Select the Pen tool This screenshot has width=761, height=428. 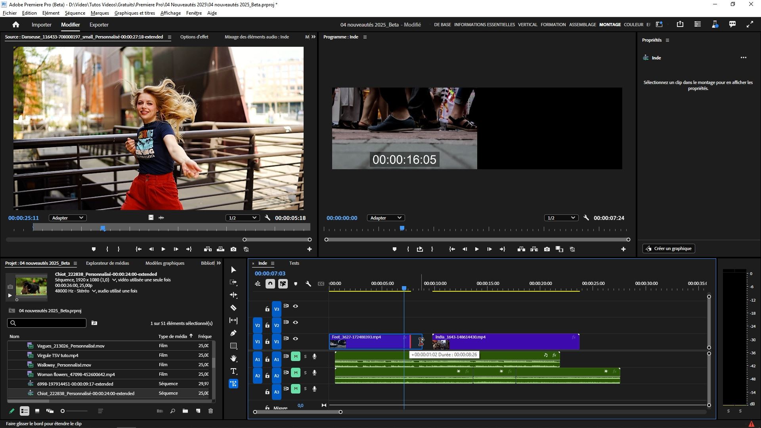point(233,333)
